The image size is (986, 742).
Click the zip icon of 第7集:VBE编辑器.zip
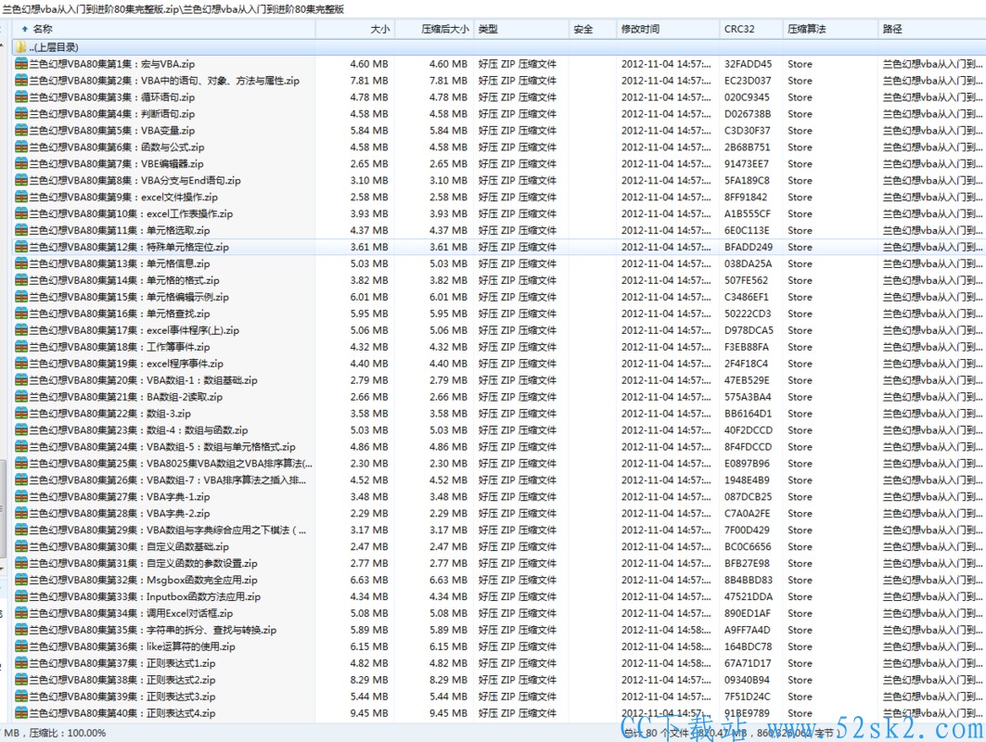pos(20,163)
